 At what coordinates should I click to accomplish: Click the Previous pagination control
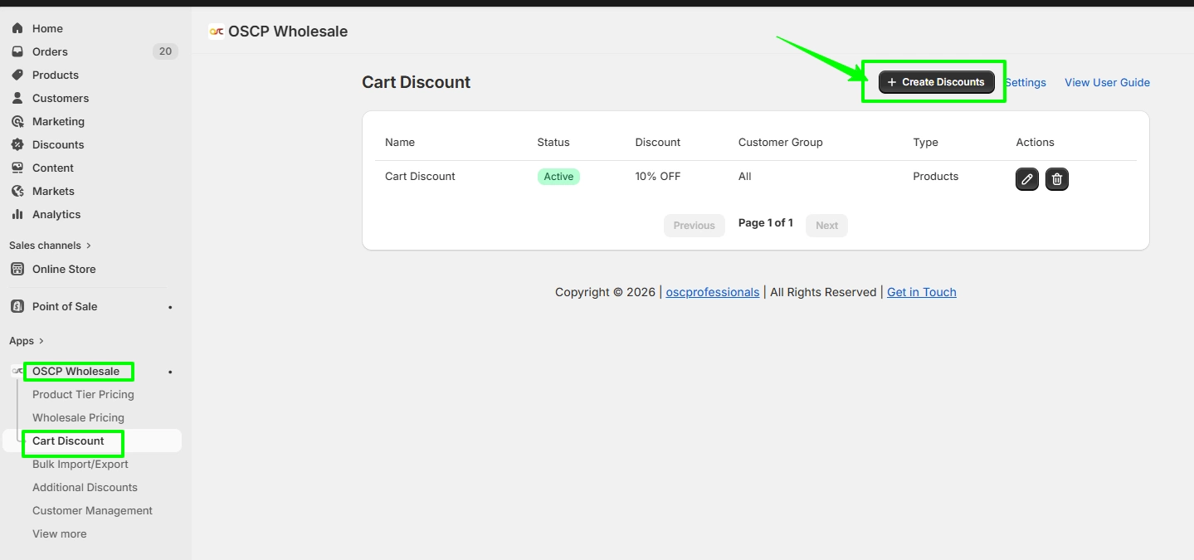tap(694, 225)
